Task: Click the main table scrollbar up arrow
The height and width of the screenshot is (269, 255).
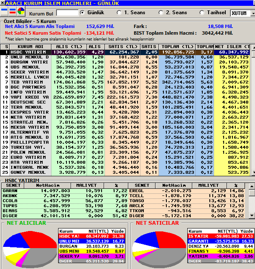Action: [x=253, y=48]
